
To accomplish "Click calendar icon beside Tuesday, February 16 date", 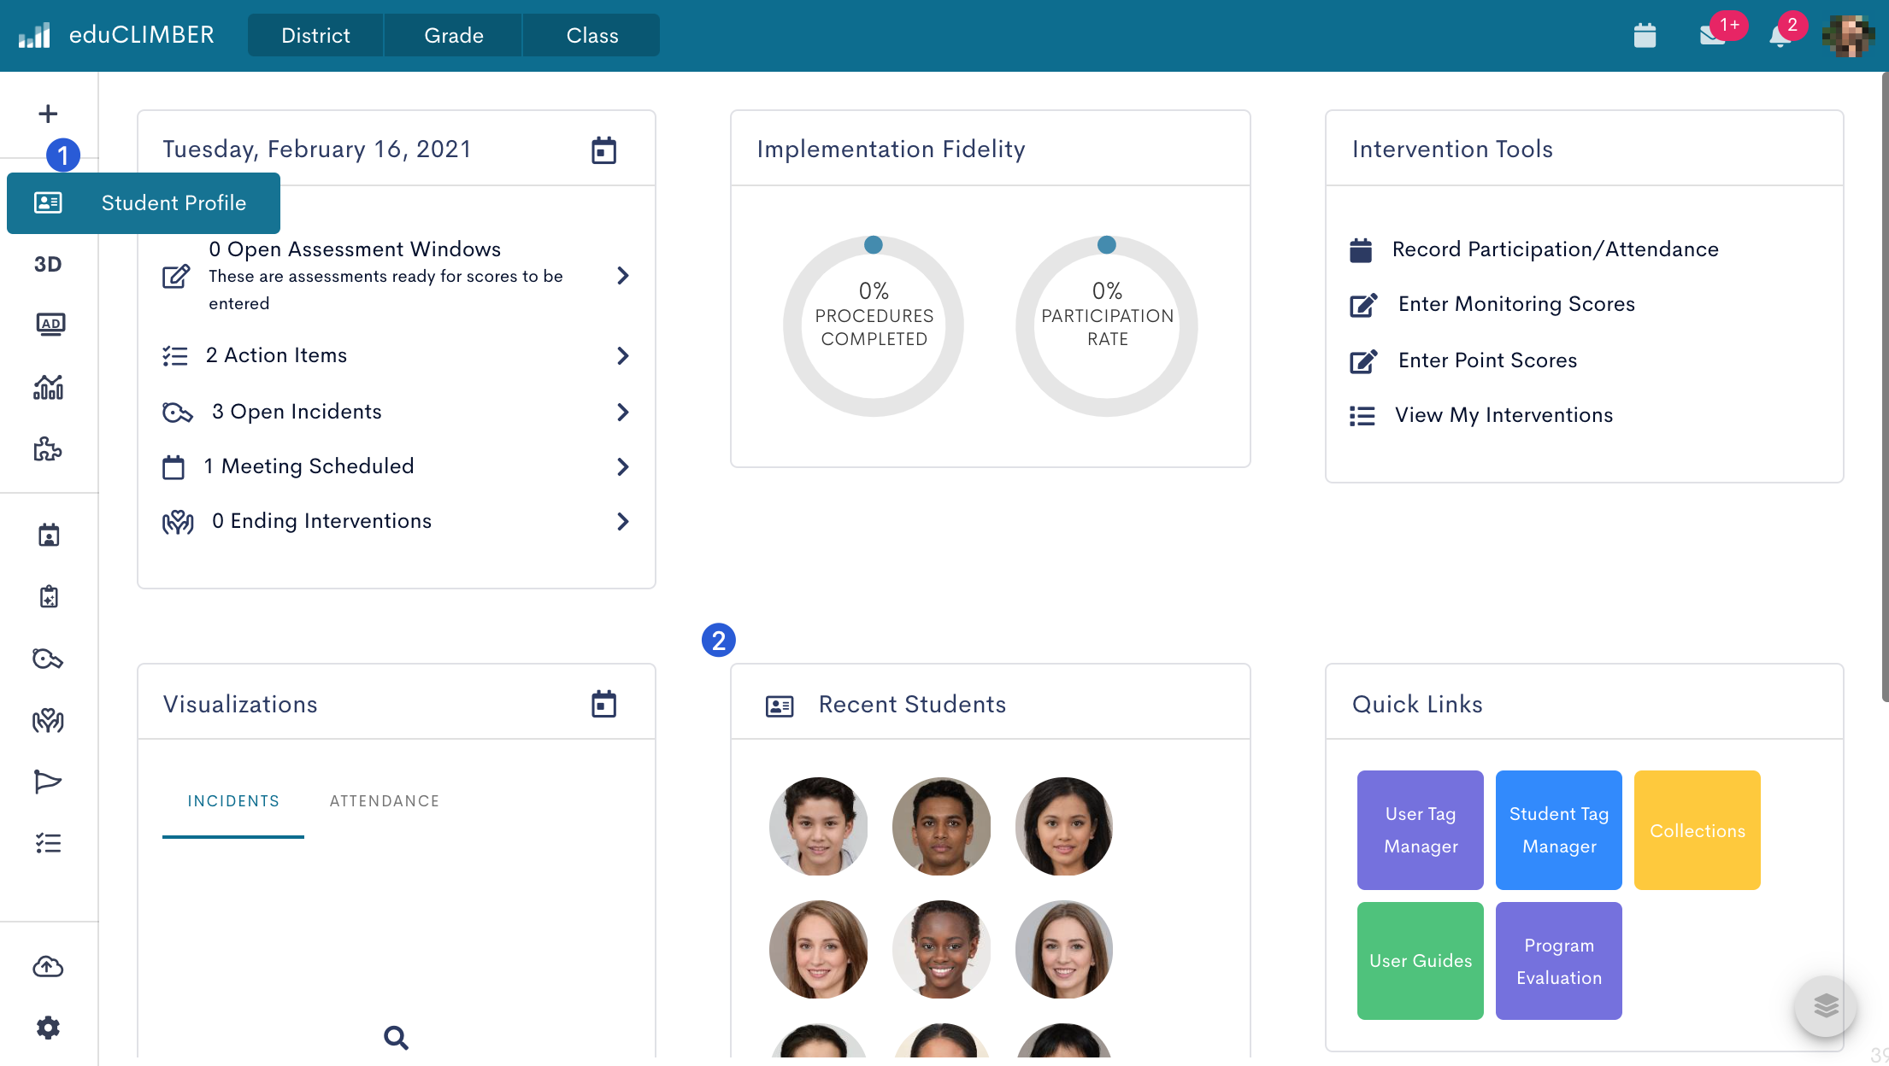I will point(603,150).
